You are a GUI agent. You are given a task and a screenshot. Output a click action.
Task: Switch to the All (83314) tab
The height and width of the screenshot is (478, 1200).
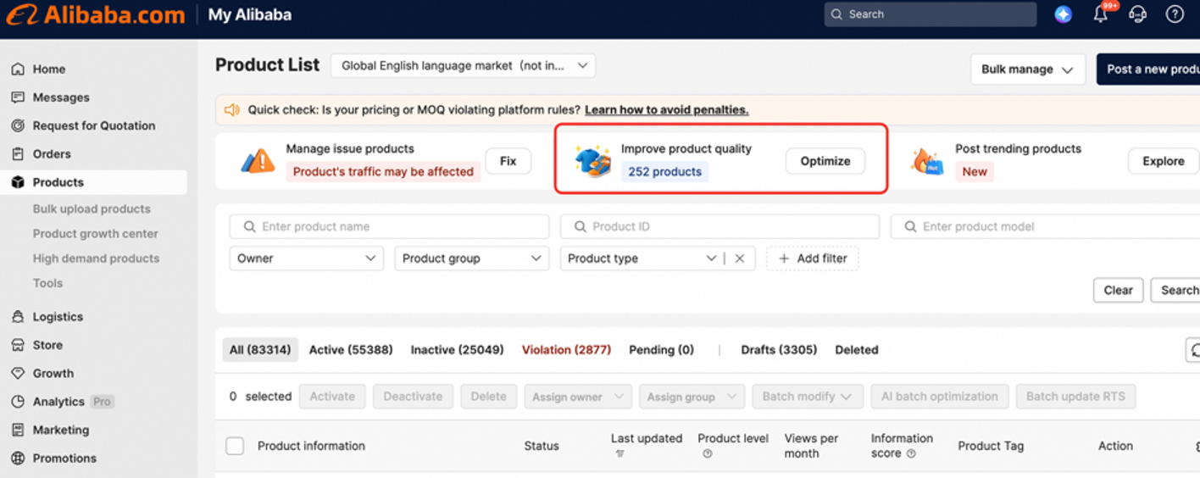[260, 350]
